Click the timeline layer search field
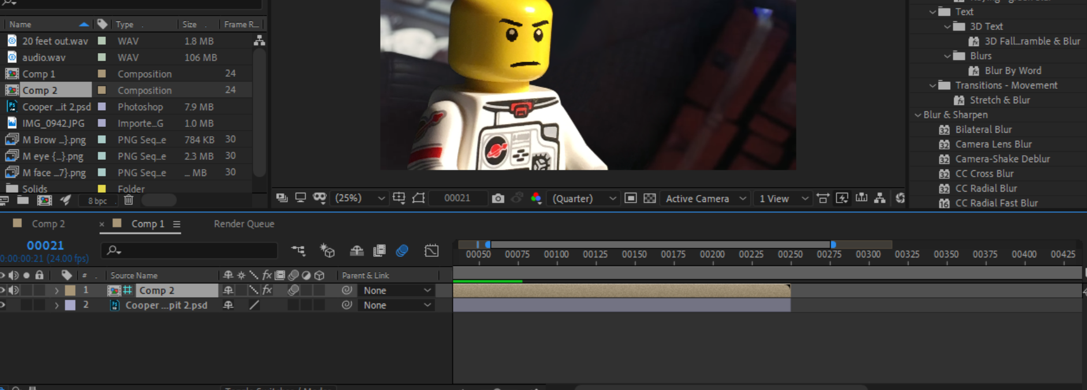Screen dimensions: 1087x390 189,250
